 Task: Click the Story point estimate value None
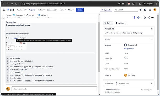(126, 69)
